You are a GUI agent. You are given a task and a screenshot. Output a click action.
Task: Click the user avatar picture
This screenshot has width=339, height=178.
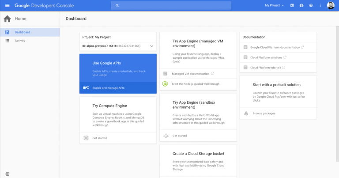331,5
